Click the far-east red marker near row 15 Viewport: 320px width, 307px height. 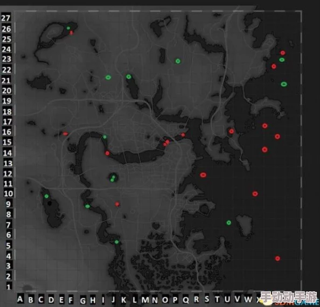click(x=277, y=136)
